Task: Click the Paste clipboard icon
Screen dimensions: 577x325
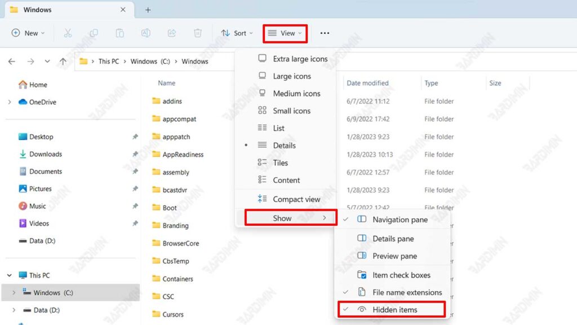Action: coord(119,33)
